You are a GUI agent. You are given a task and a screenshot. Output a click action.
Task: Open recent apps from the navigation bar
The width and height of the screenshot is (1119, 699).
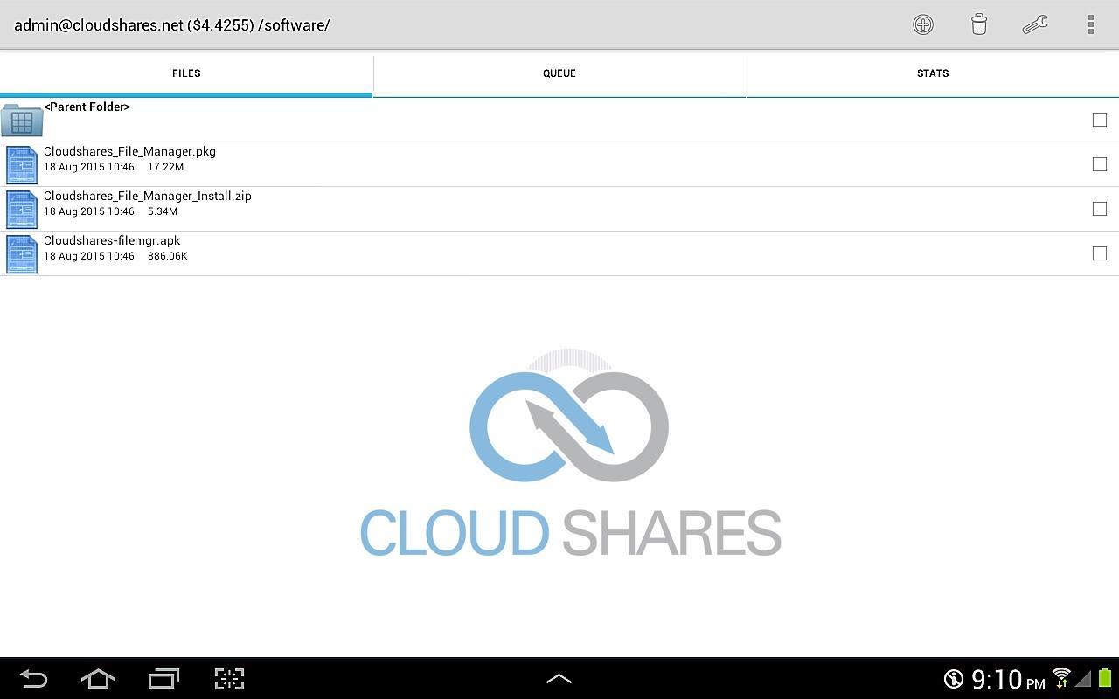coord(163,679)
